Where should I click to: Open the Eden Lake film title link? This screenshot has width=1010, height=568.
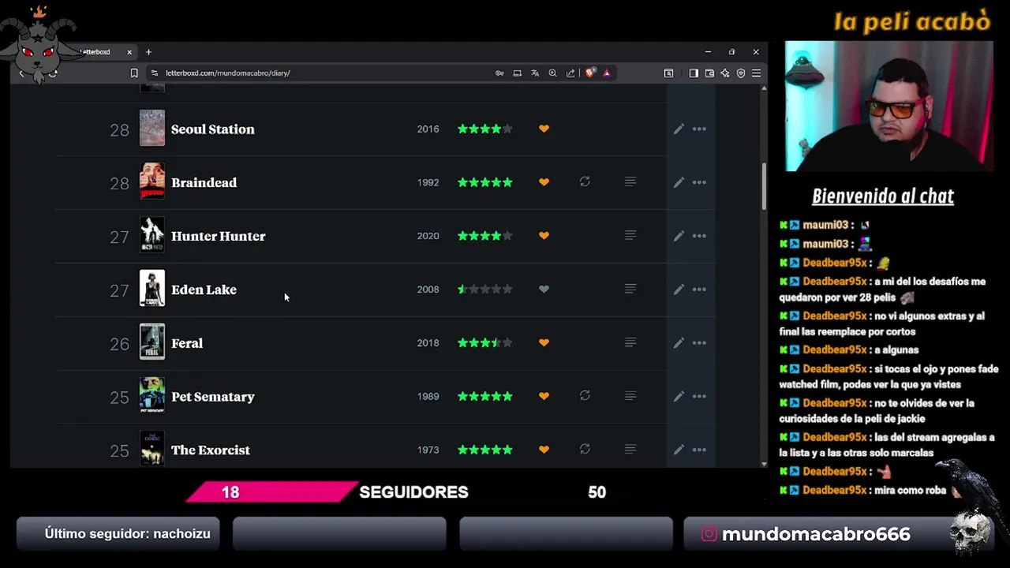coord(204,290)
